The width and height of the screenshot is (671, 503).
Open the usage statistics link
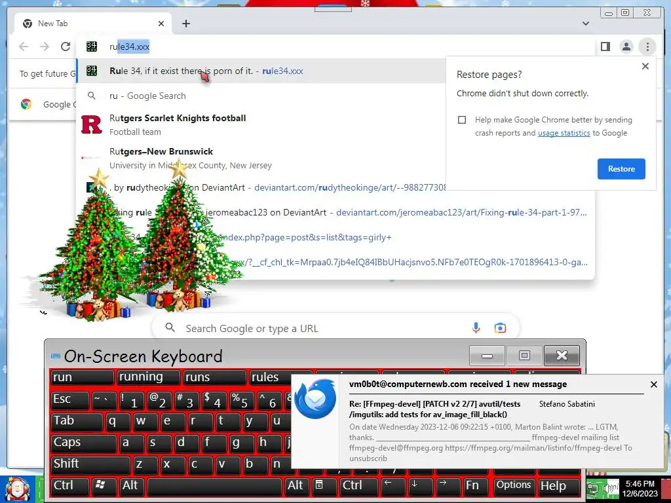pos(564,133)
